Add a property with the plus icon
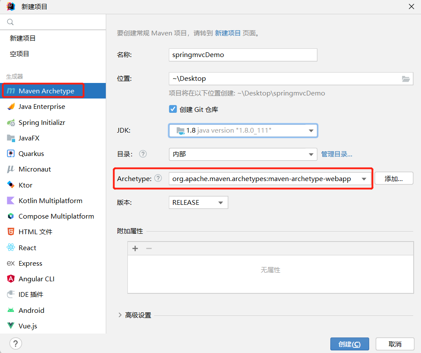421x353 pixels. pyautogui.click(x=135, y=248)
